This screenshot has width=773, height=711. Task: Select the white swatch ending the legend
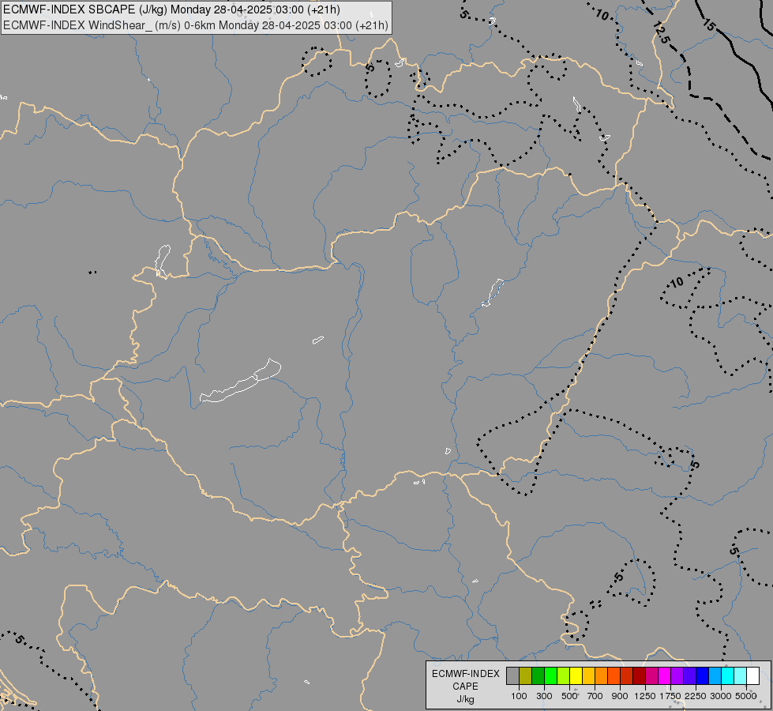point(752,676)
